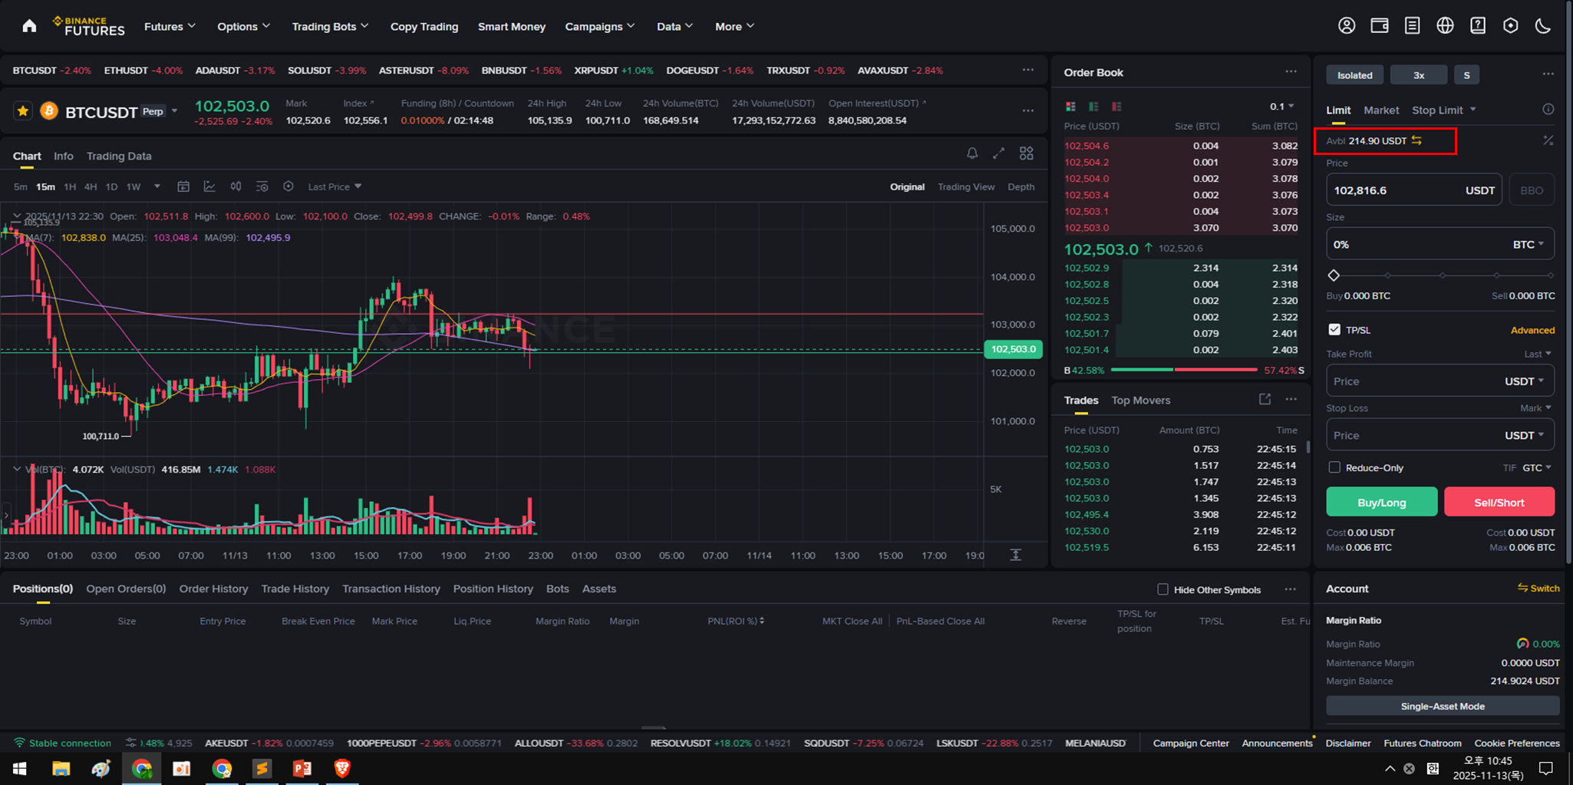The width and height of the screenshot is (1573, 785).
Task: Adjust leverage with the 3x button
Action: click(x=1419, y=74)
